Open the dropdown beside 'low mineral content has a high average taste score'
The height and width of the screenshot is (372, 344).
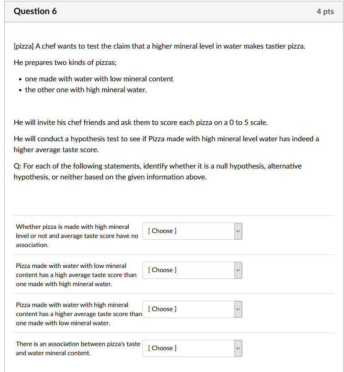192,270
